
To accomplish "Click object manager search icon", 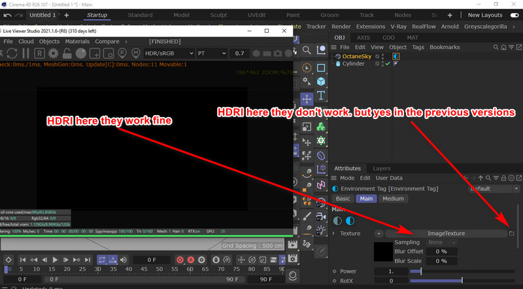I will click(496, 47).
